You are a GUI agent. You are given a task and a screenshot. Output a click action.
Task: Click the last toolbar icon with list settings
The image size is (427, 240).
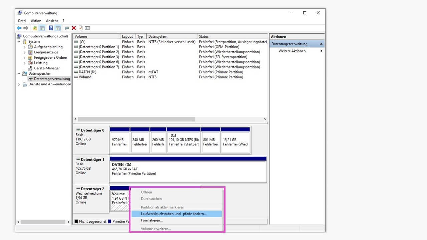pyautogui.click(x=87, y=28)
